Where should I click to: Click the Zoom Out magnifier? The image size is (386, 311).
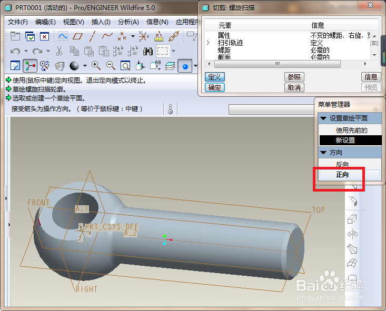[111, 66]
